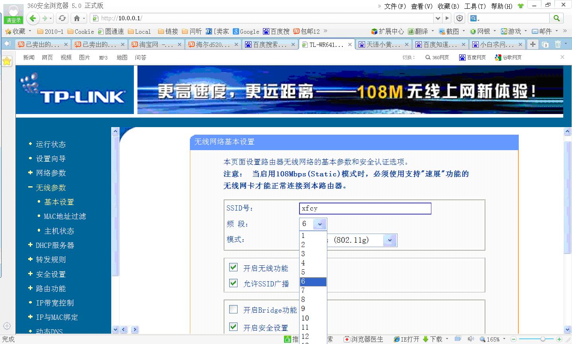The height and width of the screenshot is (344, 572).
Task: Open the new tab plus button
Action: 533,44
